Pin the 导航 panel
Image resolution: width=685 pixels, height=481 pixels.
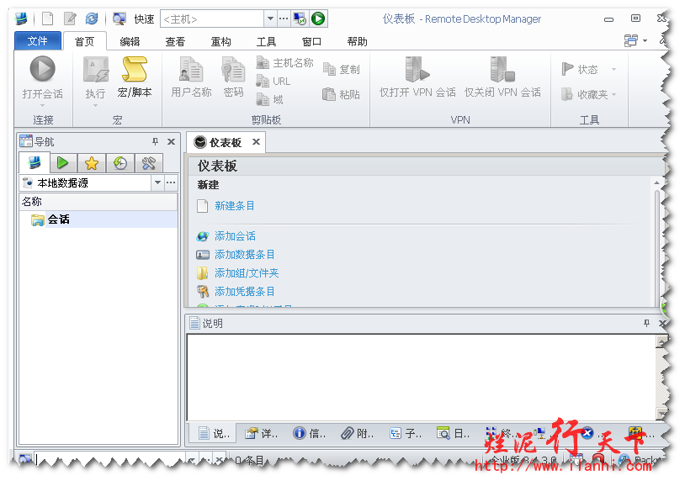tap(155, 141)
